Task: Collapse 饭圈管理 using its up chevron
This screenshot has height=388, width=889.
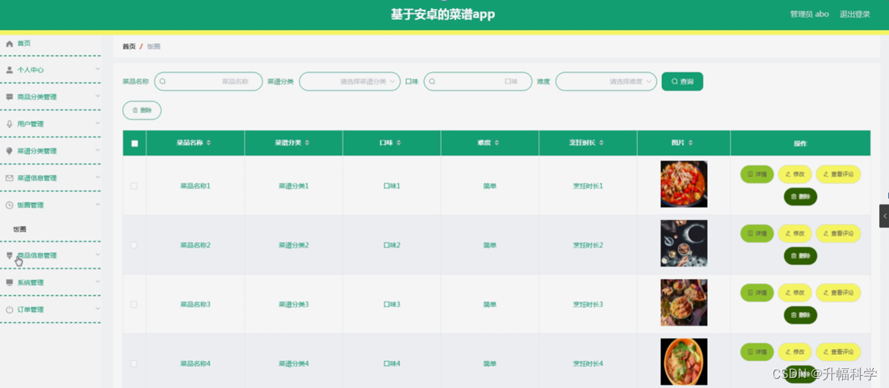Action: point(97,205)
